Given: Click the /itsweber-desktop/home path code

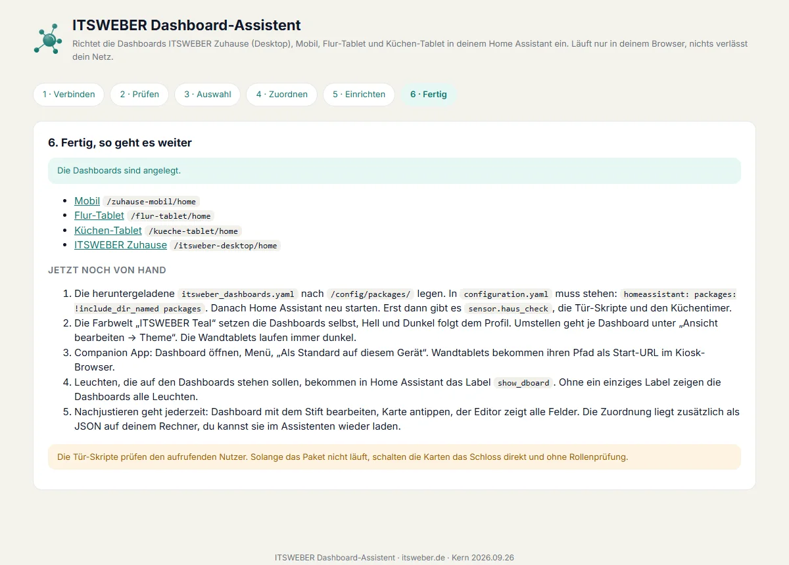Looking at the screenshot, I should [226, 246].
